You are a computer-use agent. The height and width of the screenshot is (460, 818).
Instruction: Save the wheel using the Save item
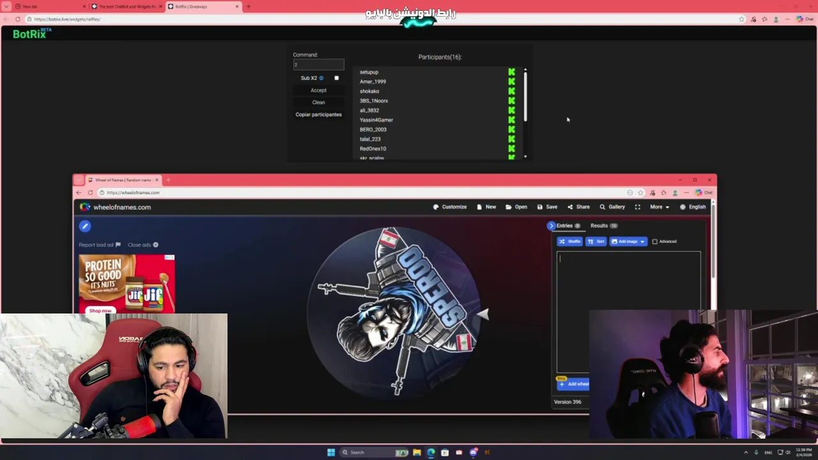(547, 207)
